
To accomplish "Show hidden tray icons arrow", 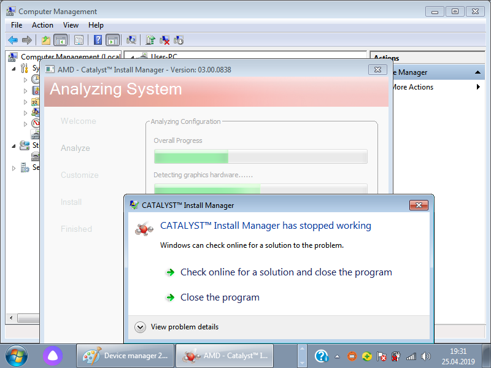I will [337, 356].
